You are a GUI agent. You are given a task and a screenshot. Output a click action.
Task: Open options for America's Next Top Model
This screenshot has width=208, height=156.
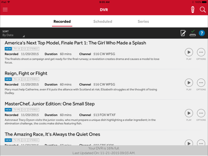201,52
